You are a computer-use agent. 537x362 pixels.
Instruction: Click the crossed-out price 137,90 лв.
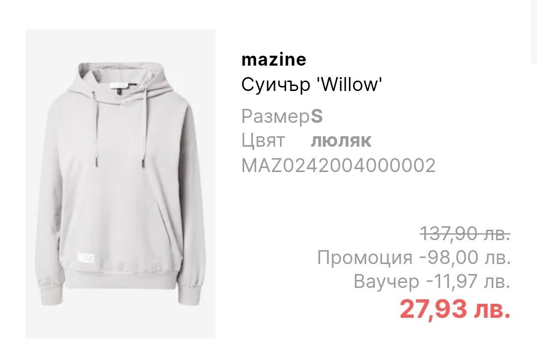(x=466, y=234)
